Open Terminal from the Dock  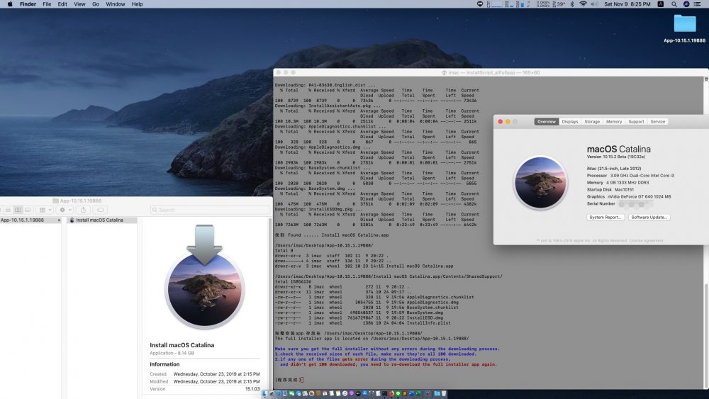[x=385, y=393]
